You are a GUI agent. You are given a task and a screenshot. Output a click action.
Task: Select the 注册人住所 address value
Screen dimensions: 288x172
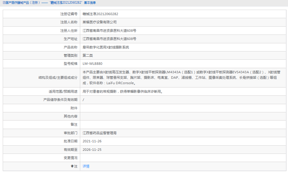click(x=109, y=31)
